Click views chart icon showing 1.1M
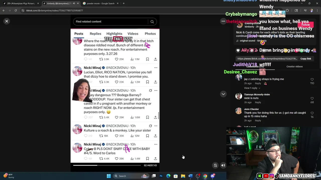This screenshot has width=321, height=180. coord(132,59)
